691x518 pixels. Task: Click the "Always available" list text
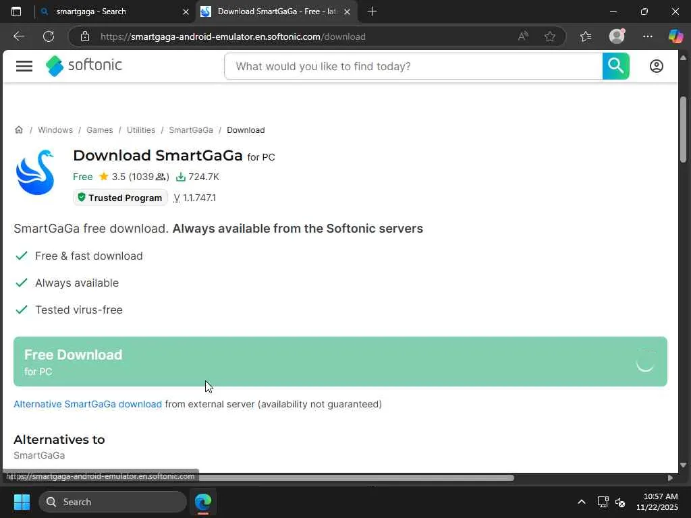(x=77, y=283)
